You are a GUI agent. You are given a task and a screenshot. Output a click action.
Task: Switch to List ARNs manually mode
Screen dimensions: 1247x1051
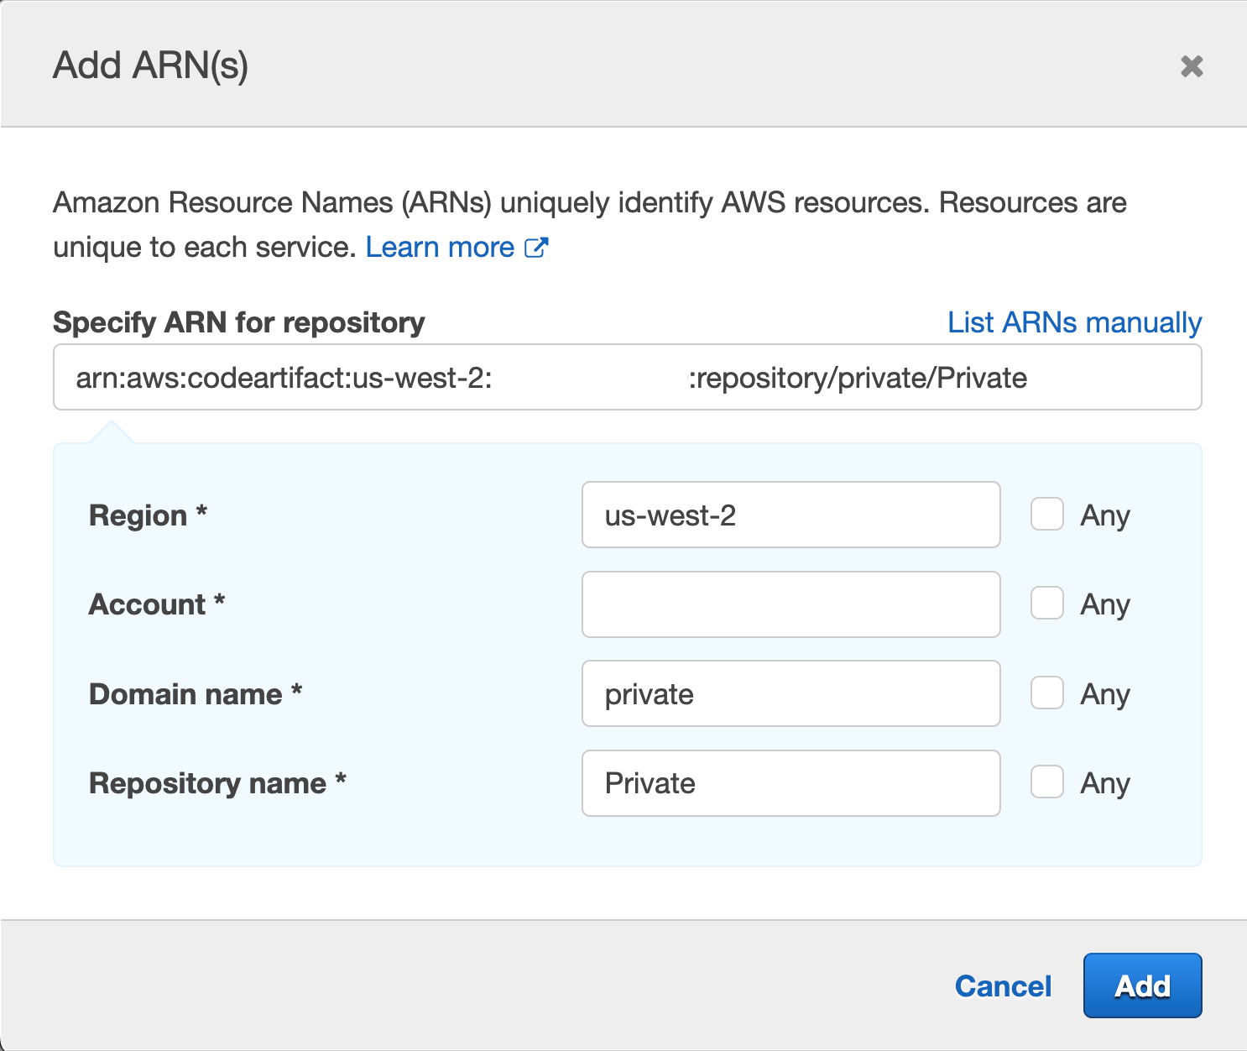pos(1074,322)
